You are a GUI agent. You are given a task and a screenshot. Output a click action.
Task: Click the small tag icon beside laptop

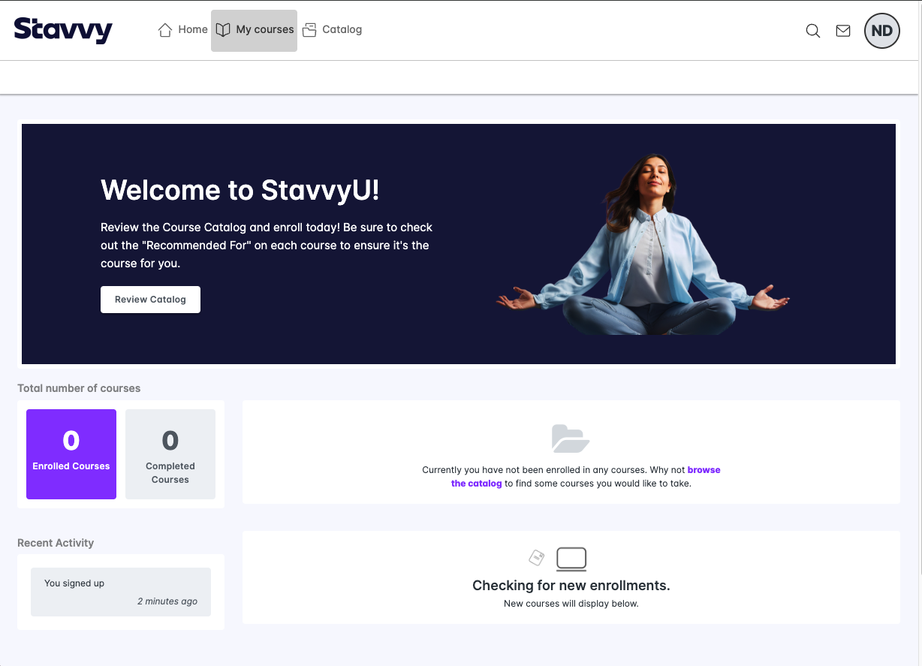pos(537,558)
